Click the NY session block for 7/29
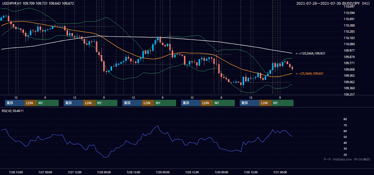The width and height of the screenshot is (374, 175). (x=224, y=103)
